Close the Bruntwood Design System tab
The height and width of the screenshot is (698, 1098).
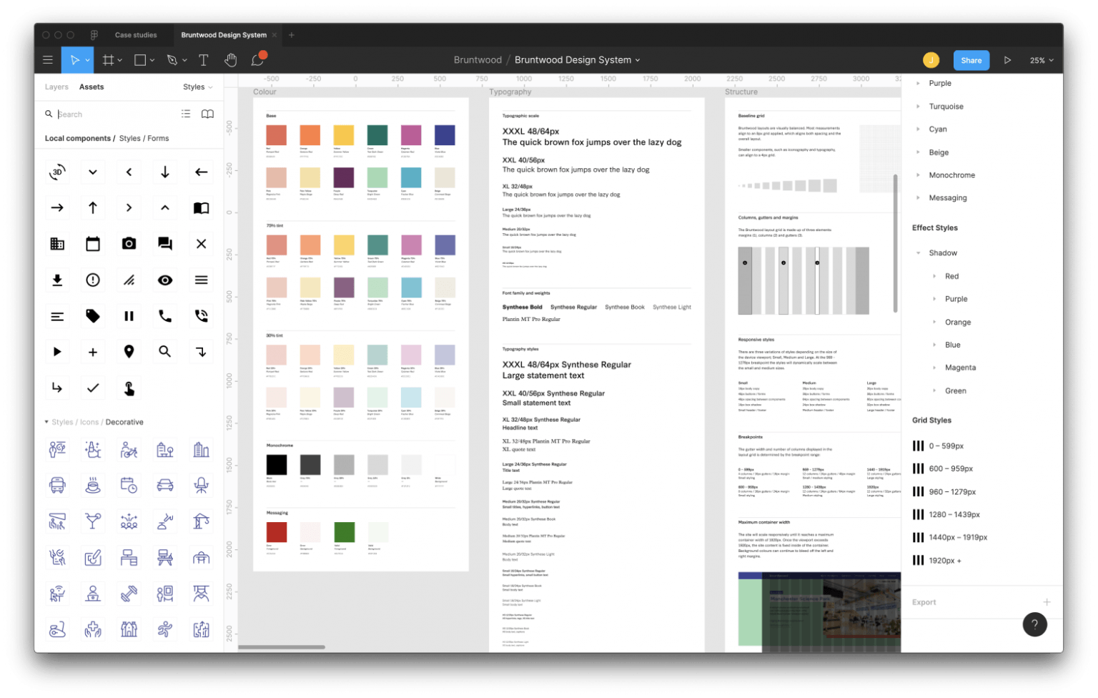(x=275, y=34)
